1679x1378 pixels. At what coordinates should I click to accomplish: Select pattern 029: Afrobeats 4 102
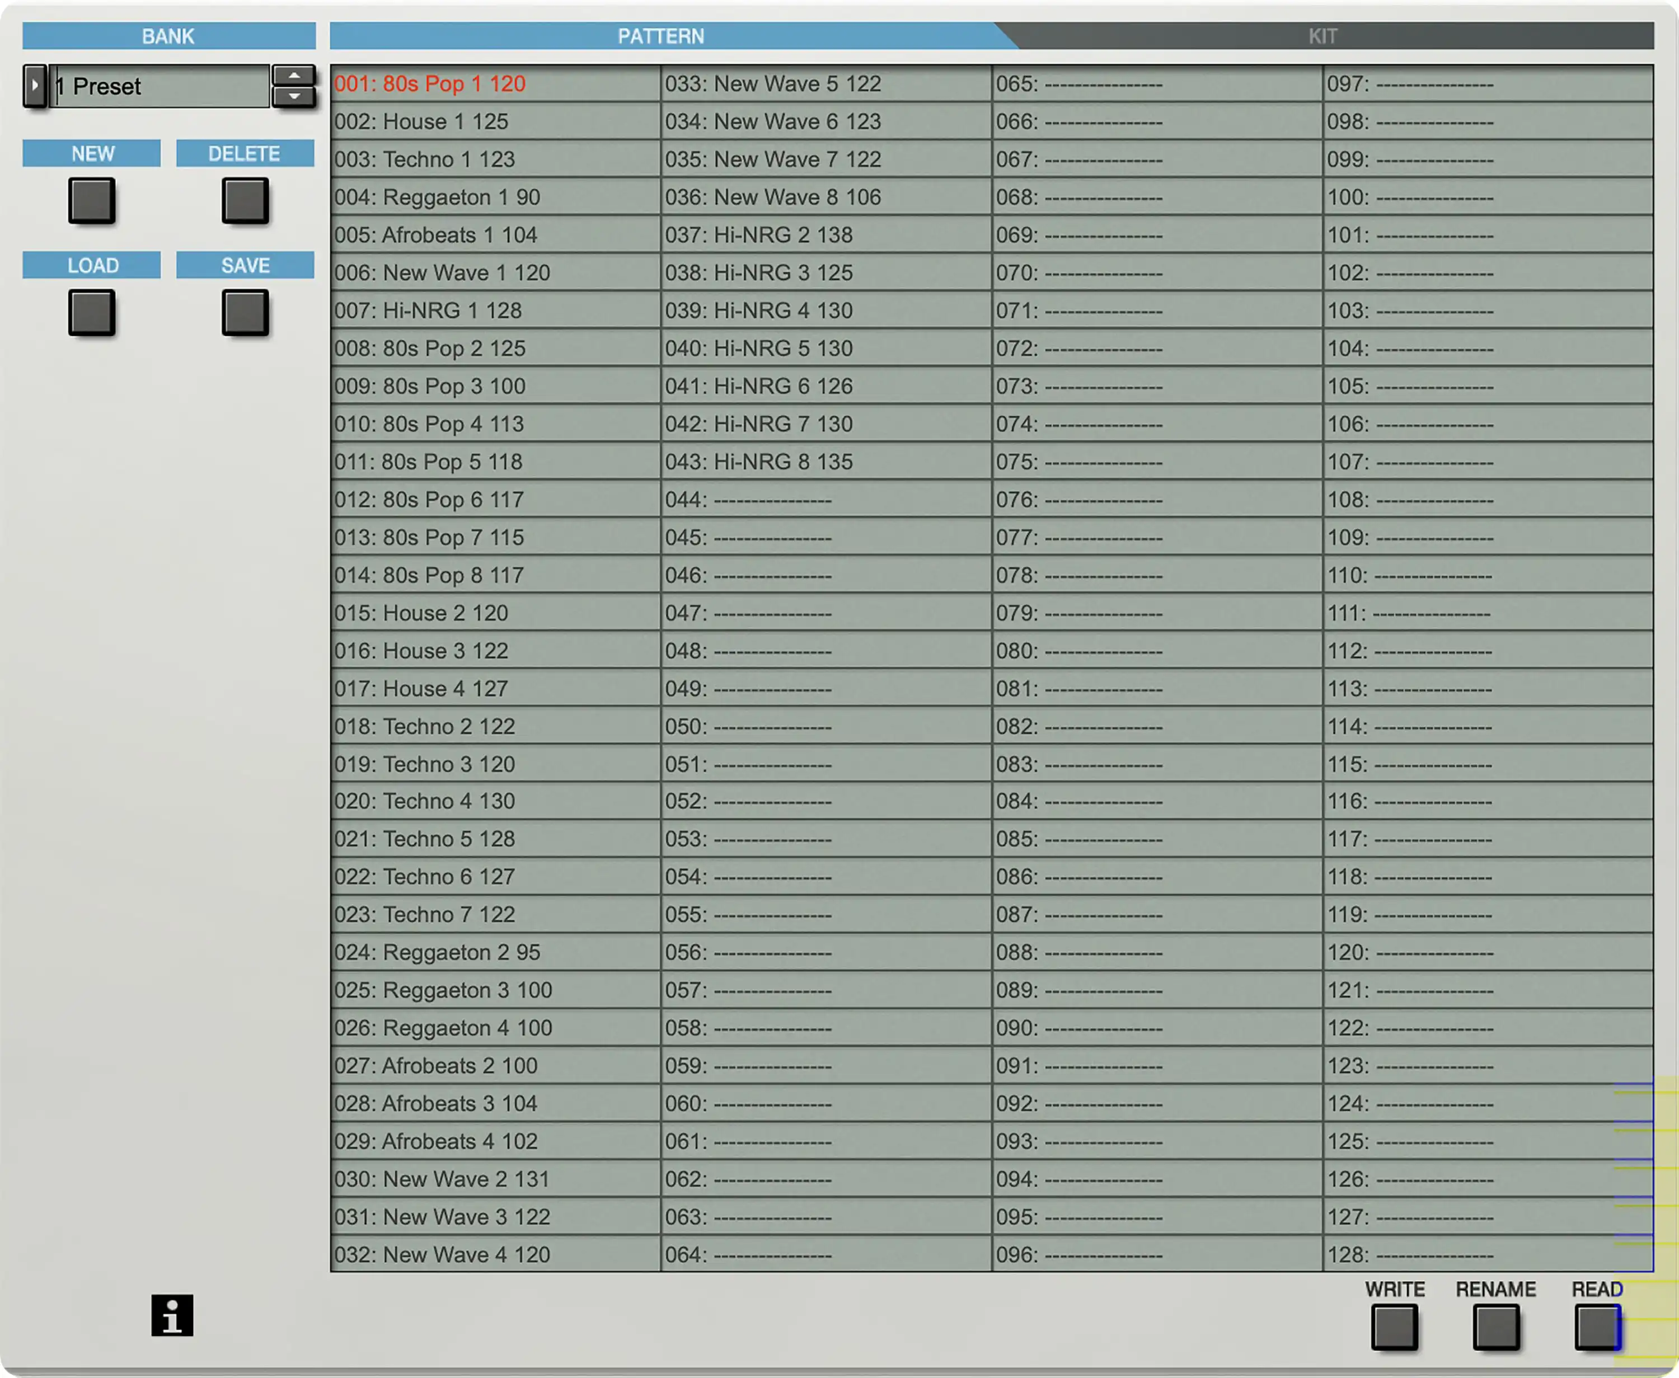coord(495,1141)
